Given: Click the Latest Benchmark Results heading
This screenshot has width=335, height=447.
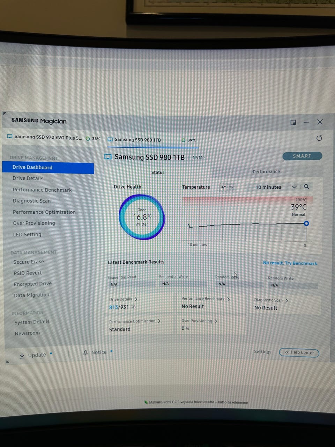Looking at the screenshot, I should click(136, 262).
